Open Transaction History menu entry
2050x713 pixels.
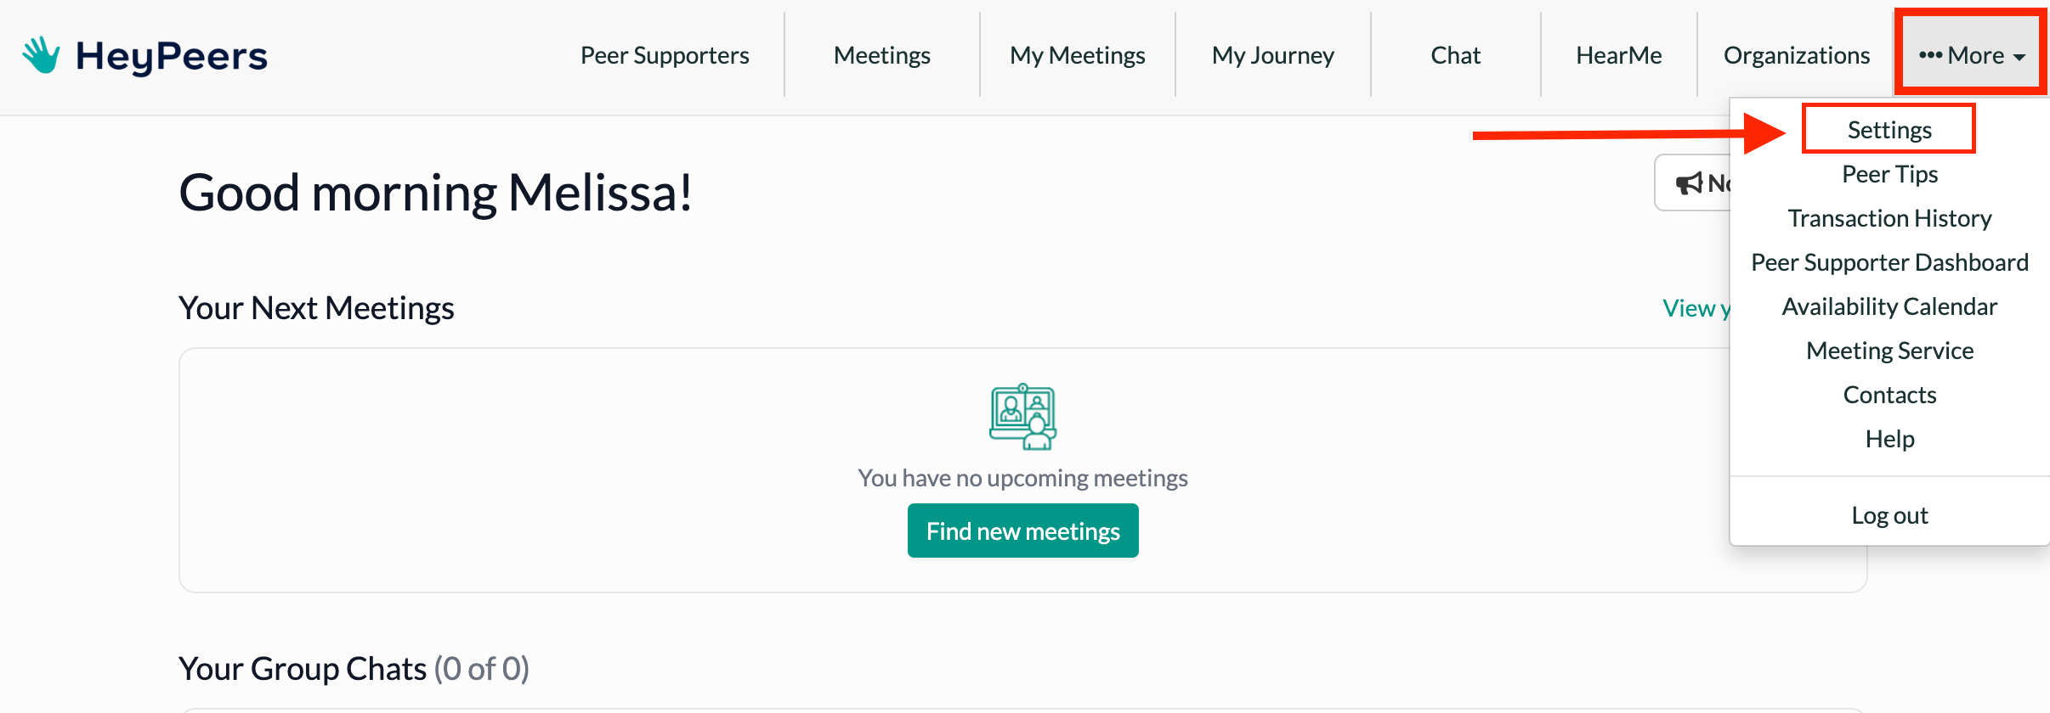1889,218
